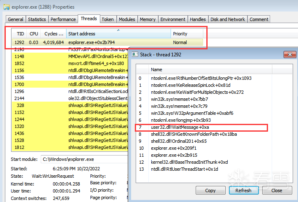Select stack frame 9 shell32.dll!Ordinal201
This screenshot has width=298, height=202.
click(x=204, y=141)
